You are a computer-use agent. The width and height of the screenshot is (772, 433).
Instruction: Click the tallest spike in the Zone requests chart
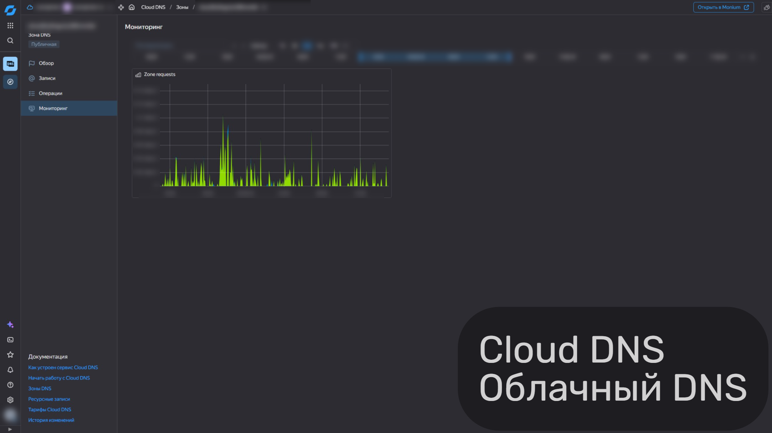[223, 151]
